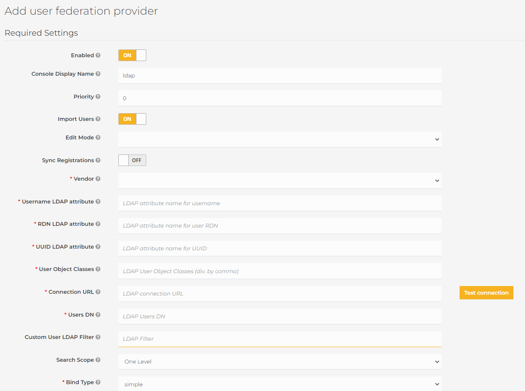The image size is (525, 391).
Task: Expand the Vendor selection dropdown
Action: (280, 181)
